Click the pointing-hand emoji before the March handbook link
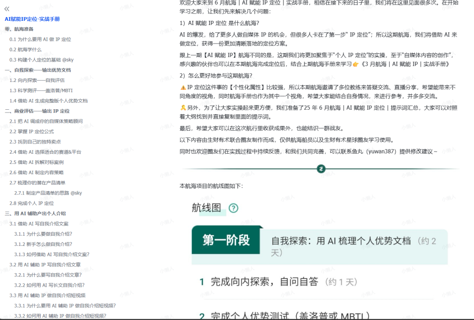 tap(356, 64)
